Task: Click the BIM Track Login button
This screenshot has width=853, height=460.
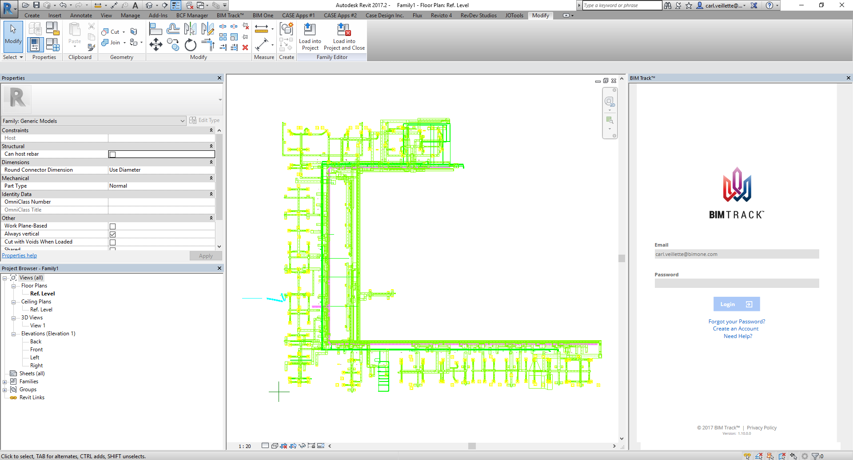Action: coord(737,304)
